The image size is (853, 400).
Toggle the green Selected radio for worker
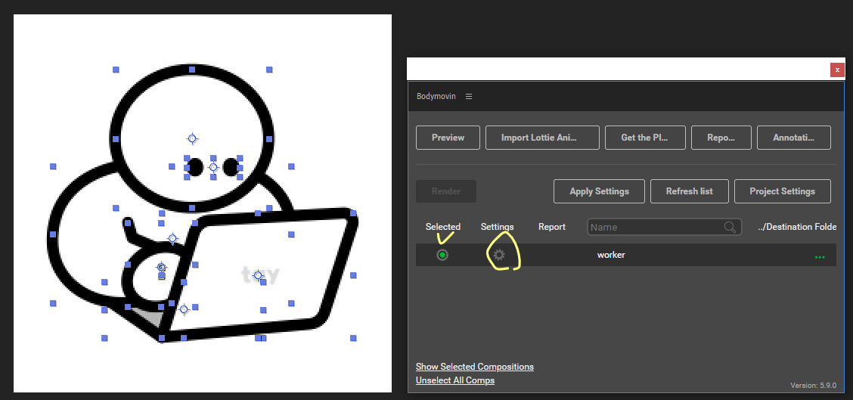click(442, 255)
